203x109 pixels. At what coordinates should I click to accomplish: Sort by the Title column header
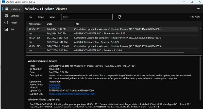(x=77, y=24)
